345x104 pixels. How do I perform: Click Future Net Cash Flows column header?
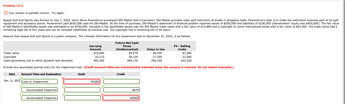point(127,46)
